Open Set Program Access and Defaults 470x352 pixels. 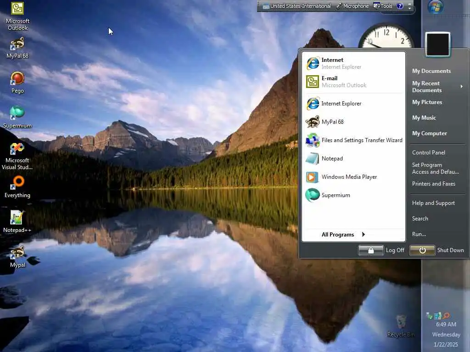coord(435,168)
